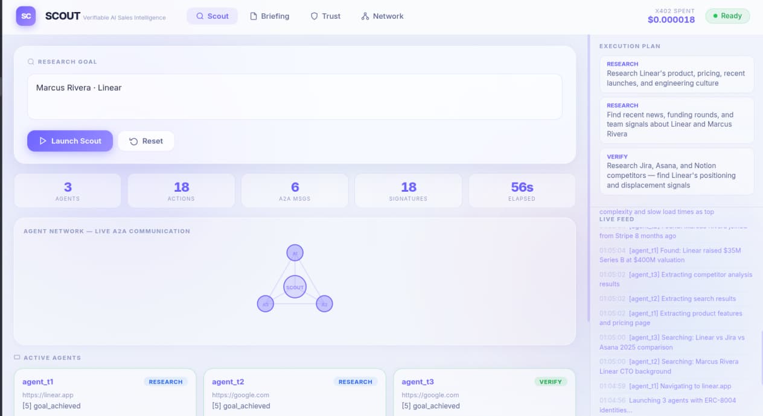Click the Live Feed heading

point(616,219)
